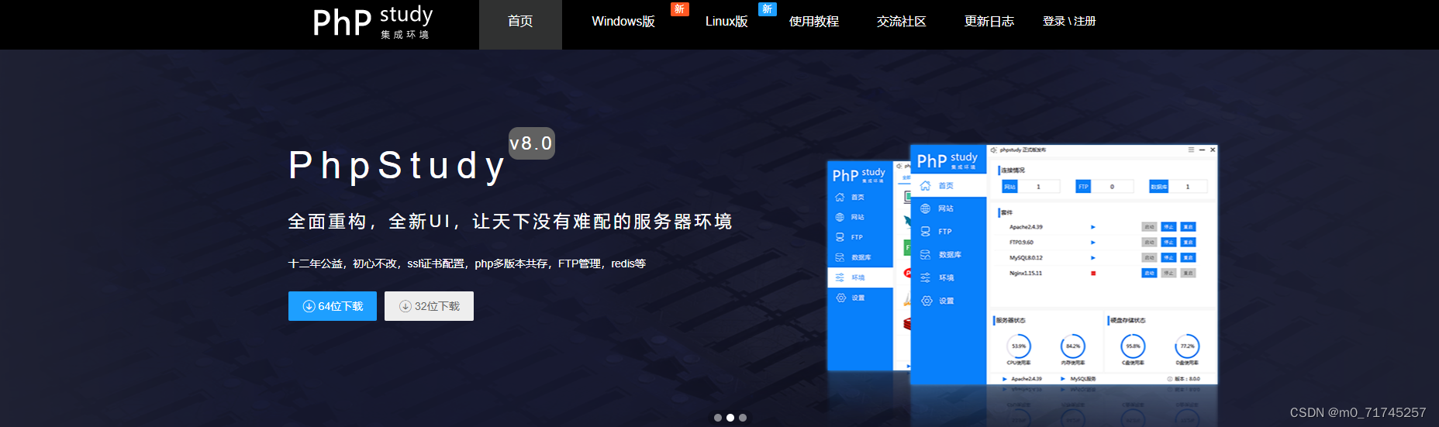Select 首页 in back preview window sidebar
Image resolution: width=1439 pixels, height=427 pixels.
click(861, 198)
